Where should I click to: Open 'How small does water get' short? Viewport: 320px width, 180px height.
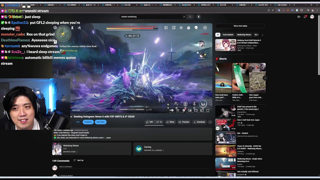point(223,78)
